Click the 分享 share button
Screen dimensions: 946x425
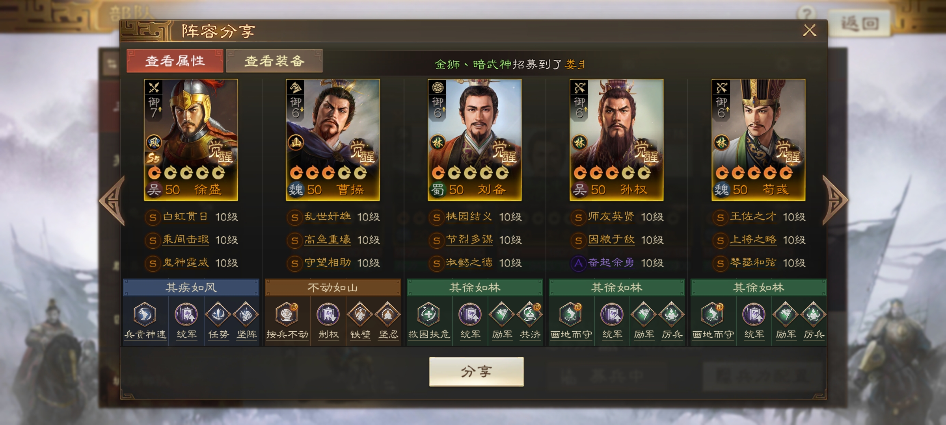[476, 371]
